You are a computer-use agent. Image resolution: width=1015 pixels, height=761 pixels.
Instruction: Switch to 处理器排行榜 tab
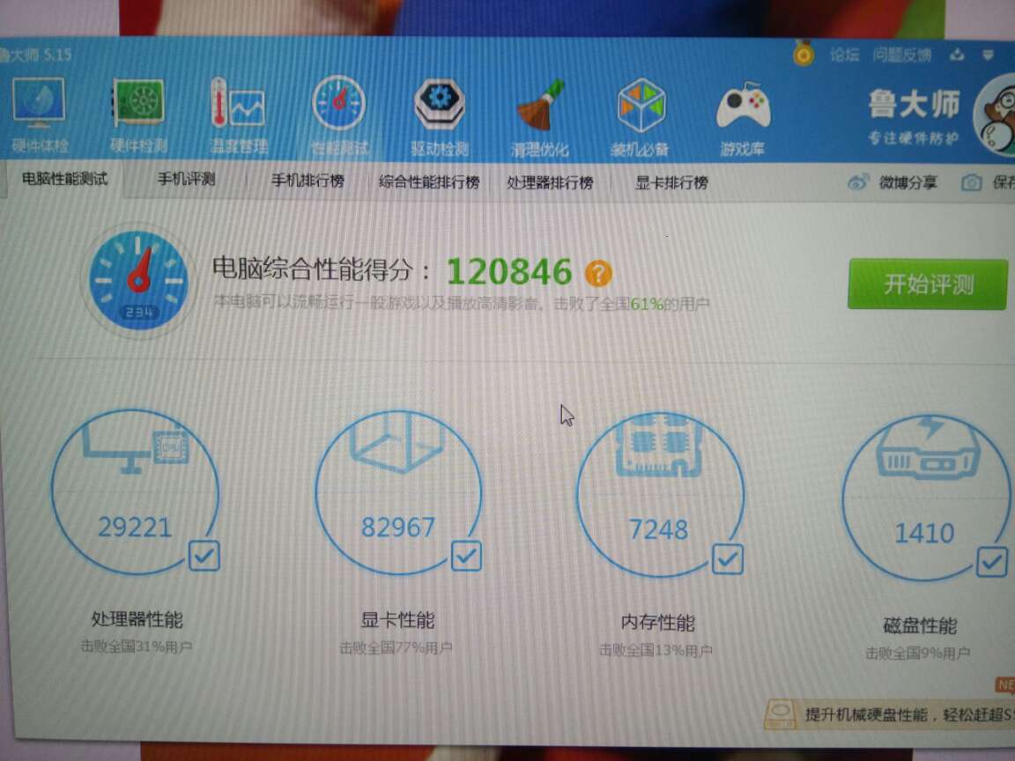point(550,182)
